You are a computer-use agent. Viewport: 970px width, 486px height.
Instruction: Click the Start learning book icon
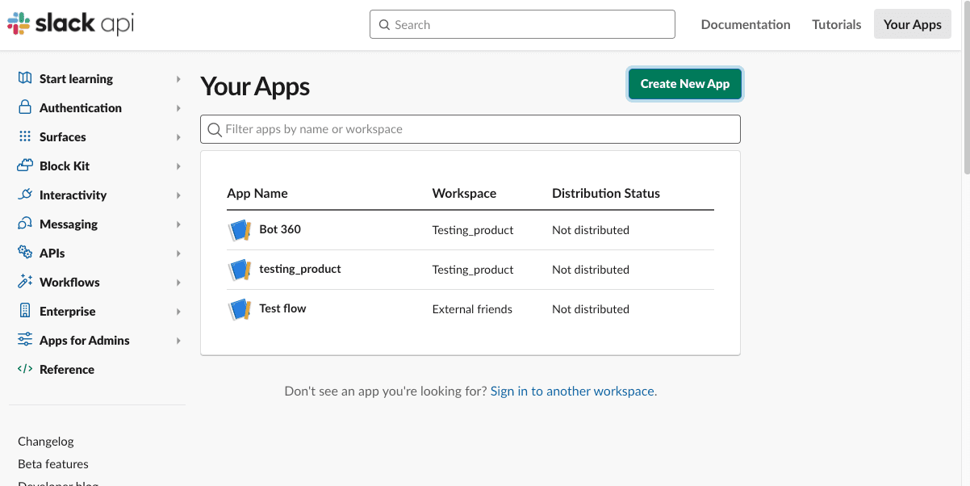(25, 78)
